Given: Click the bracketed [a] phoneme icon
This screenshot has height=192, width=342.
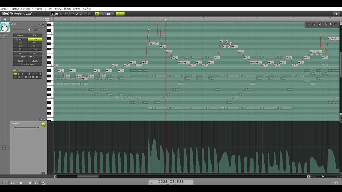Looking at the screenshot, I should [x=336, y=25].
